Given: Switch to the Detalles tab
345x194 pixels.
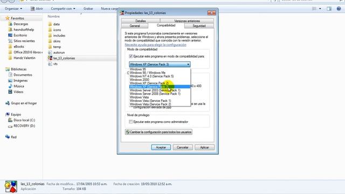Looking at the screenshot, I should 141,21.
